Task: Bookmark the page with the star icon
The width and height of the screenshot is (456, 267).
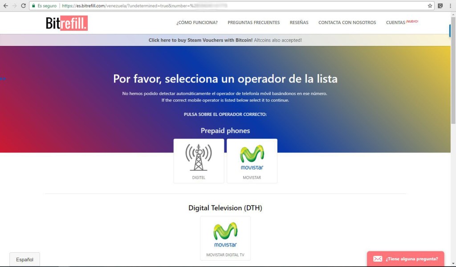Action: [430, 5]
